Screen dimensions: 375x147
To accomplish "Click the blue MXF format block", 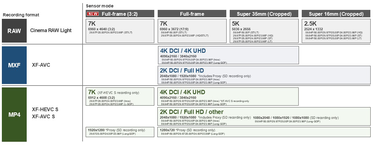I will (x=14, y=65).
